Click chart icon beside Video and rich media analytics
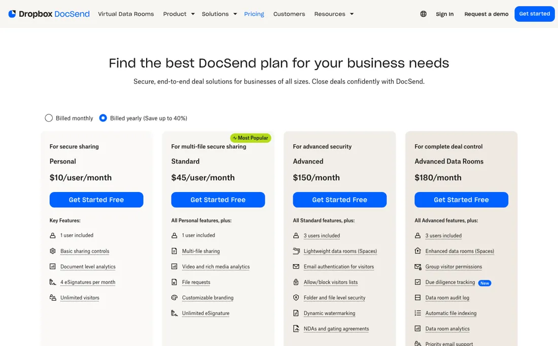 click(x=175, y=267)
